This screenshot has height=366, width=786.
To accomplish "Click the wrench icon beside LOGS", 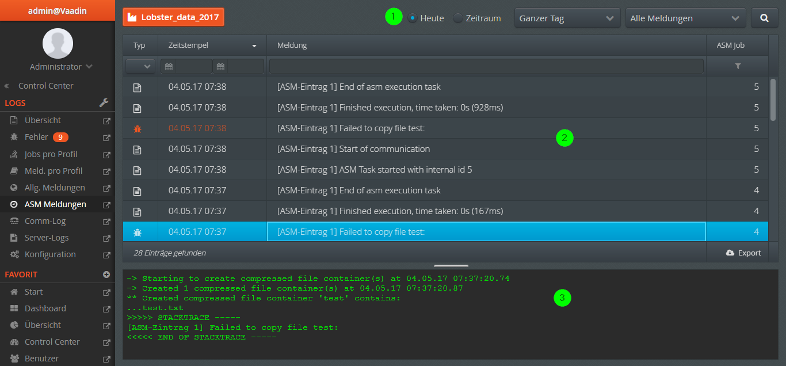I will pos(104,103).
